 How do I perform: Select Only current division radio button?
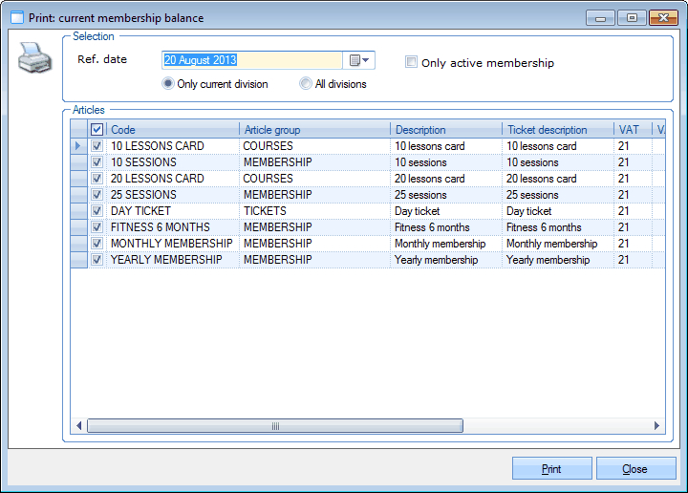click(168, 84)
